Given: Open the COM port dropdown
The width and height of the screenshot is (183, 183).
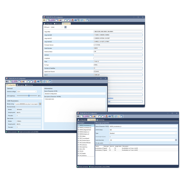Looking at the screenshot, I should click(57, 27).
